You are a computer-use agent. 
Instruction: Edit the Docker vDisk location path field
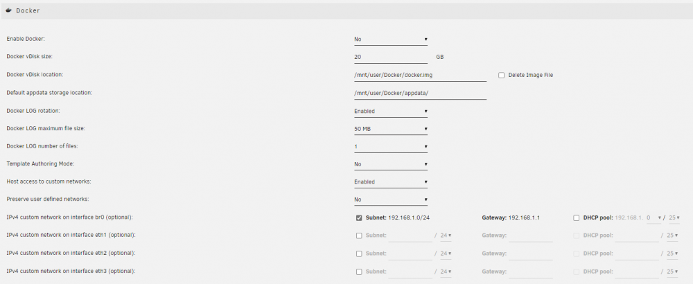(421, 75)
